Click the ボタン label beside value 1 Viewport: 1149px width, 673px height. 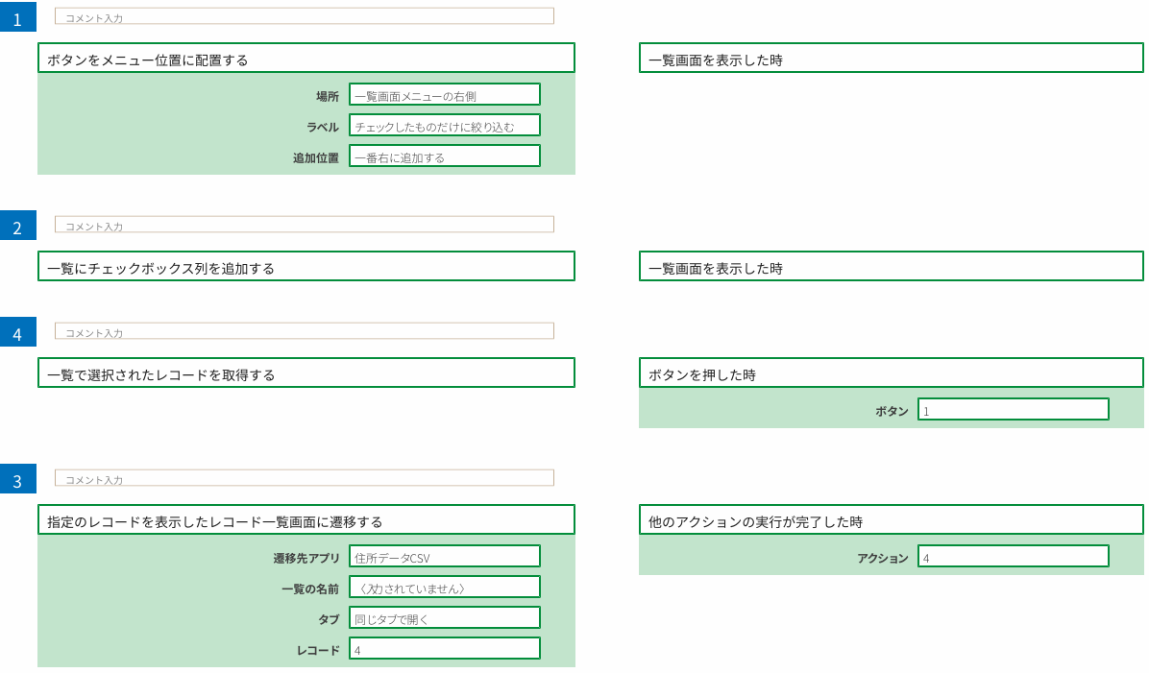click(892, 412)
